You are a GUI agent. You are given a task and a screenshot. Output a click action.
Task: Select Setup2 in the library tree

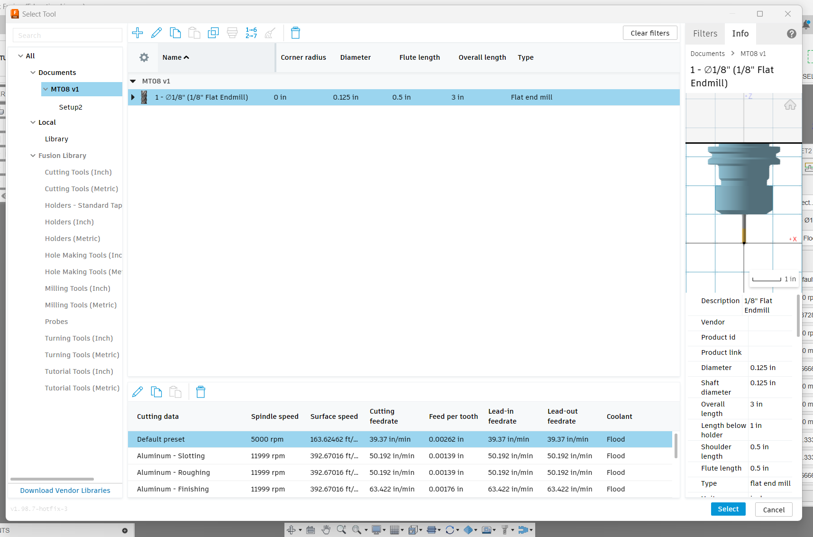point(71,107)
